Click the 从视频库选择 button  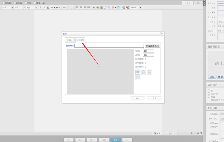[x=153, y=46]
